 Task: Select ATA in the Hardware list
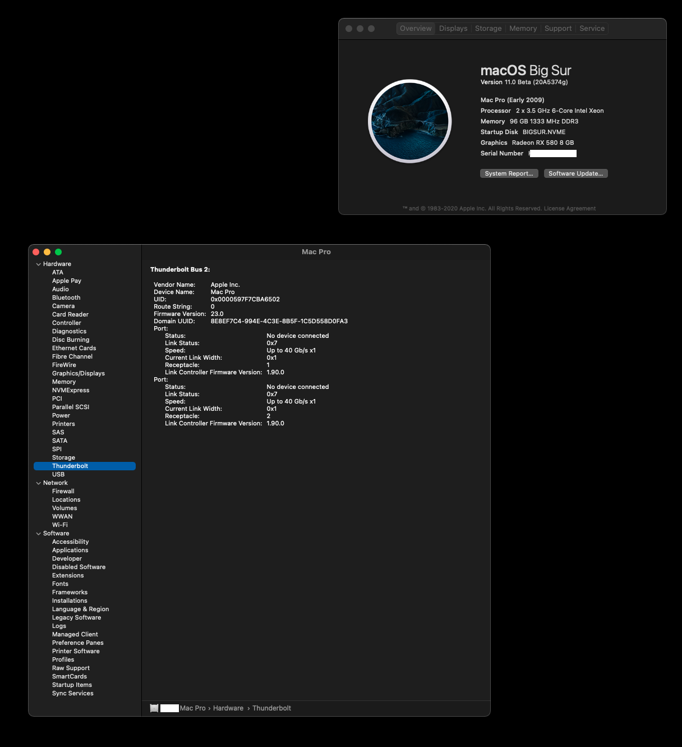(x=58, y=273)
